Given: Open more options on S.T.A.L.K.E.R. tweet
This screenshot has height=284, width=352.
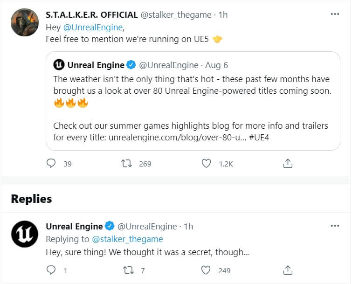Looking at the screenshot, I should (335, 14).
